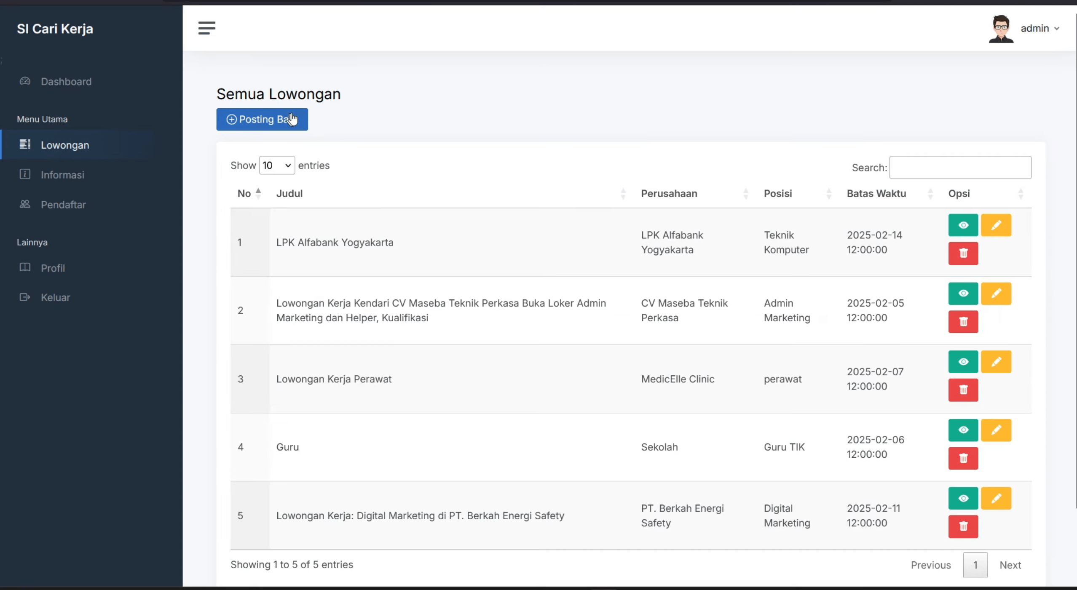Delete the LPK Alfabank Yogyakarta listing (trash icon)
Viewport: 1077px width, 590px height.
[x=963, y=254]
